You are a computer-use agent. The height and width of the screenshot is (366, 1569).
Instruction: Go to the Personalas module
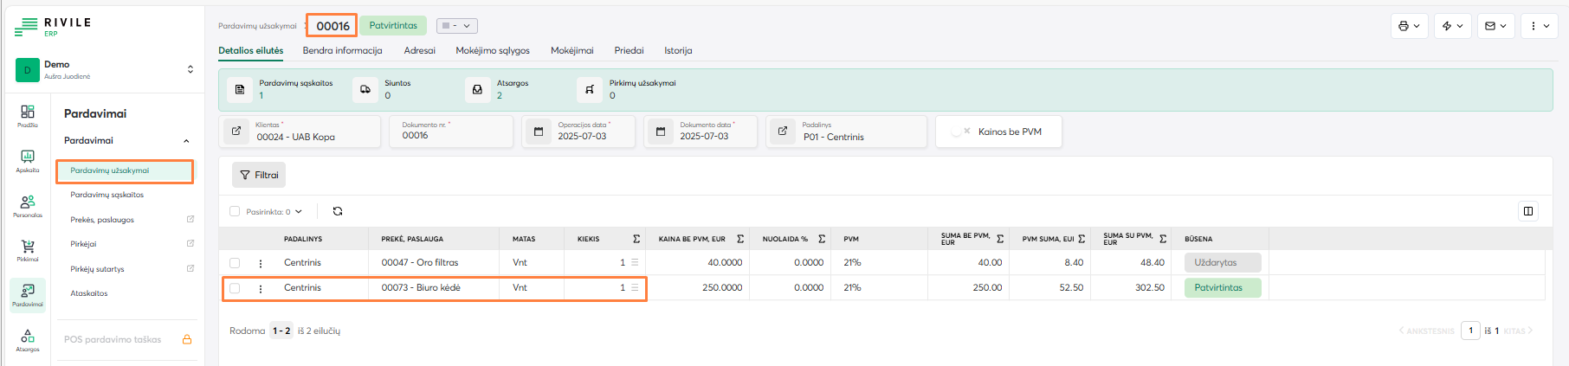(x=28, y=205)
